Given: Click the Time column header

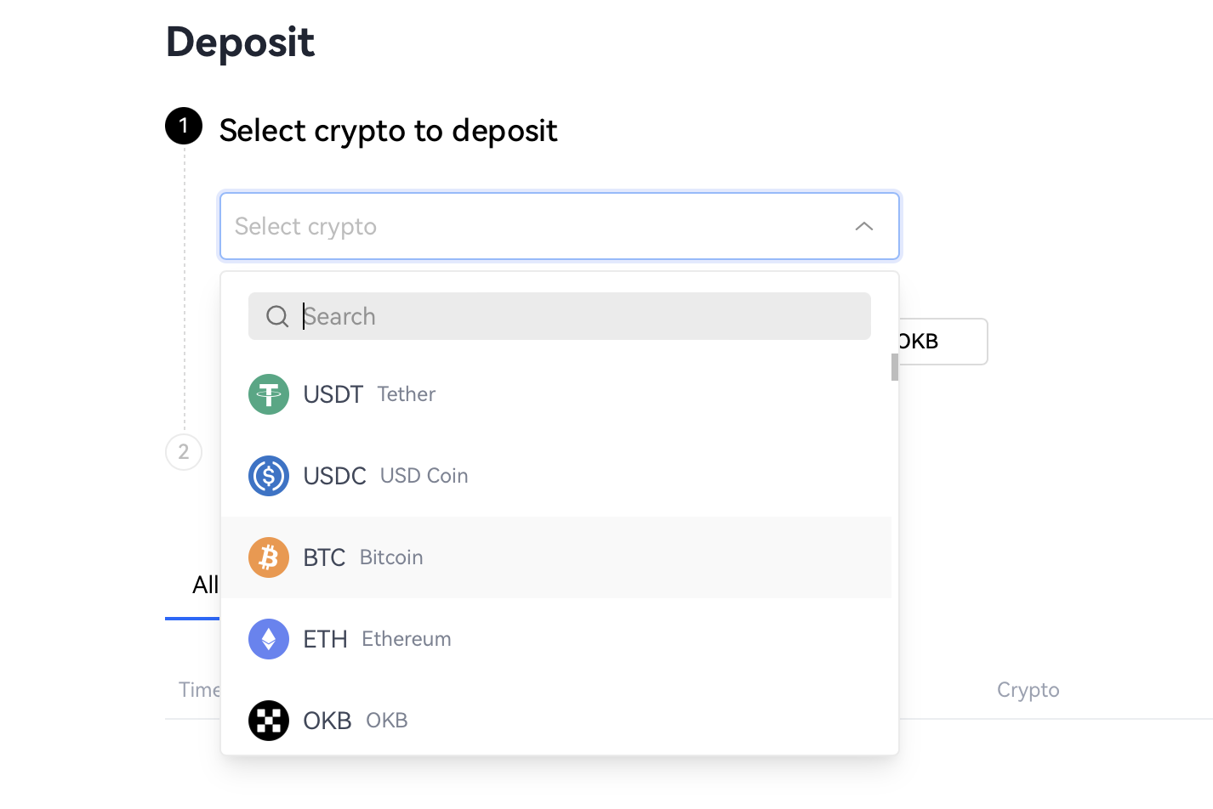Looking at the screenshot, I should pos(199,689).
